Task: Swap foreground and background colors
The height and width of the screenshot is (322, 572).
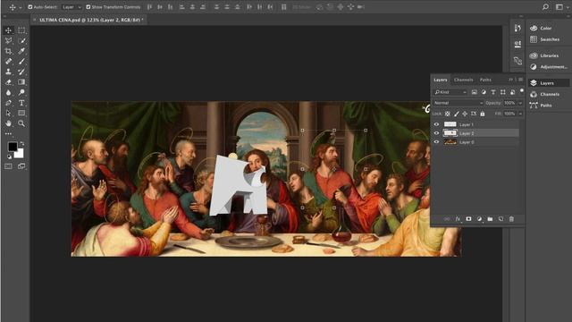Action: point(21,143)
